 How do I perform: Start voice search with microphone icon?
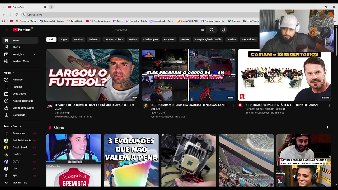tap(224, 30)
